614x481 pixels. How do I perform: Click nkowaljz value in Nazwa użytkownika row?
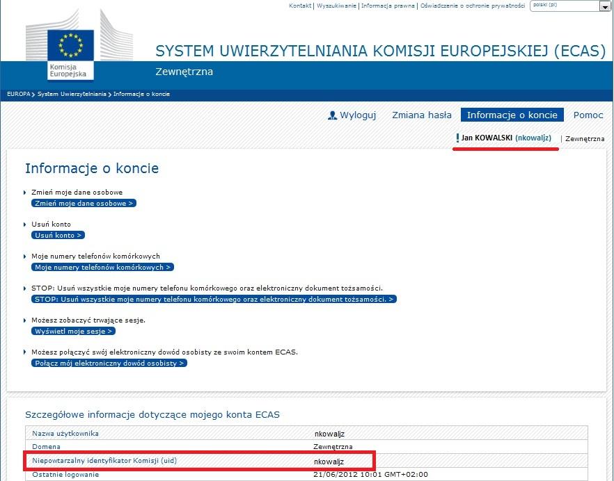(x=329, y=434)
